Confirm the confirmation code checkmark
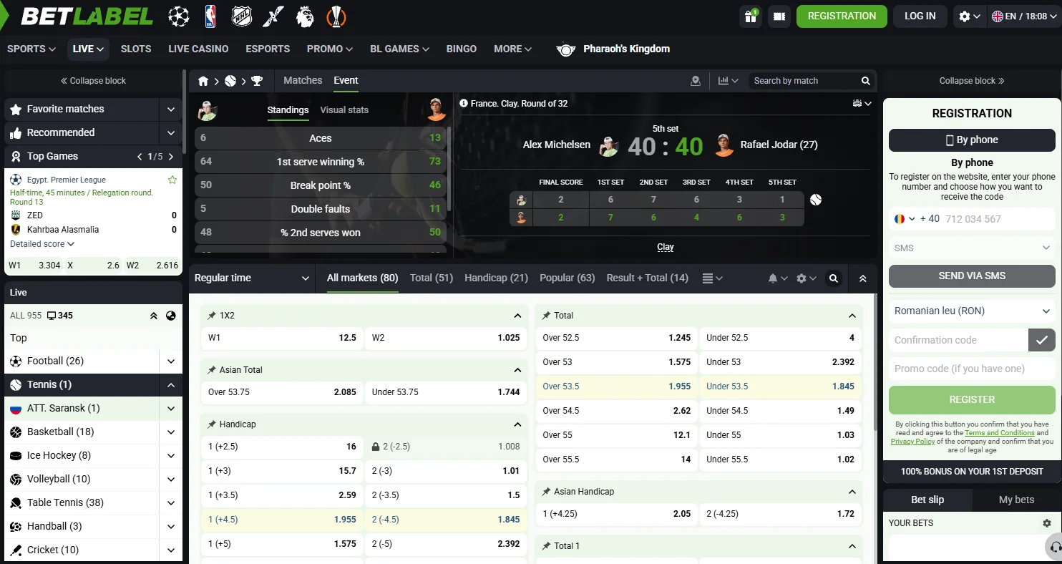Image resolution: width=1062 pixels, height=564 pixels. (1042, 340)
